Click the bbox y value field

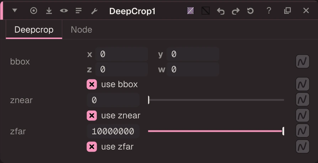pos(192,54)
